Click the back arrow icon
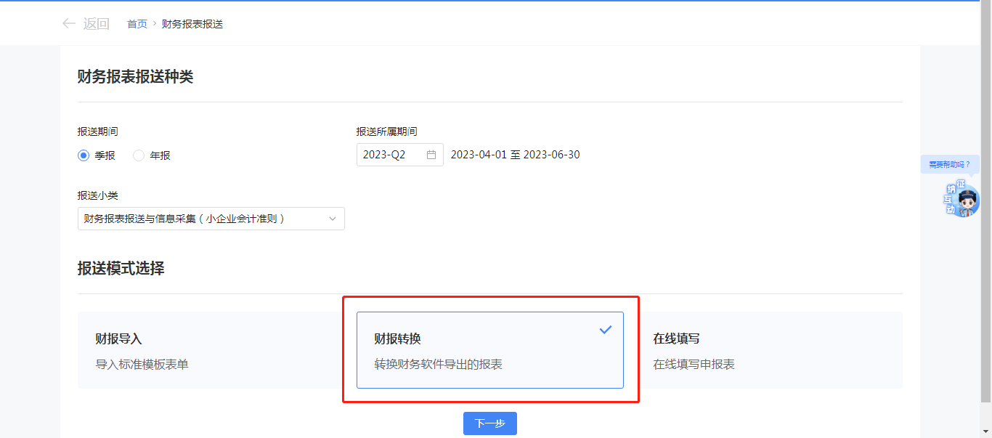The width and height of the screenshot is (992, 438). pyautogui.click(x=69, y=24)
